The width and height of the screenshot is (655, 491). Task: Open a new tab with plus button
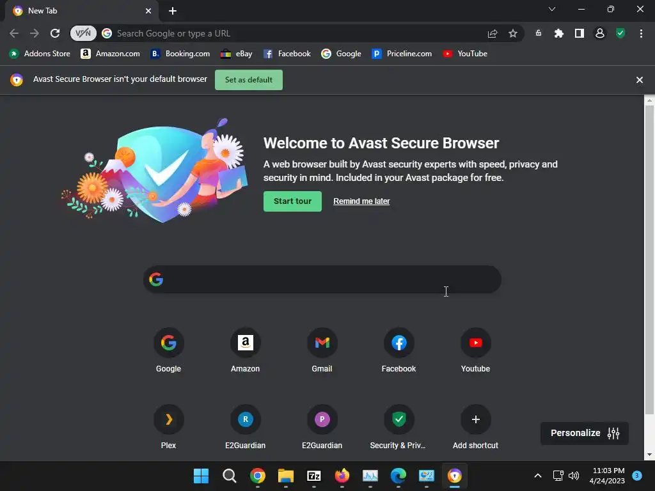173,11
